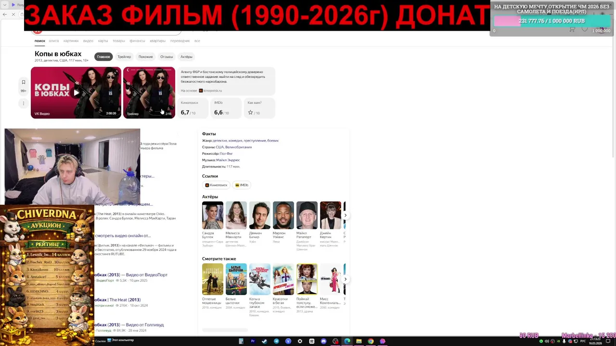Open CapCut from the taskbar

coord(312,341)
